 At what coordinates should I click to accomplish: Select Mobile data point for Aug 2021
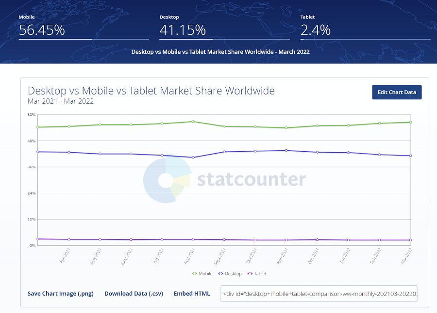click(x=193, y=122)
